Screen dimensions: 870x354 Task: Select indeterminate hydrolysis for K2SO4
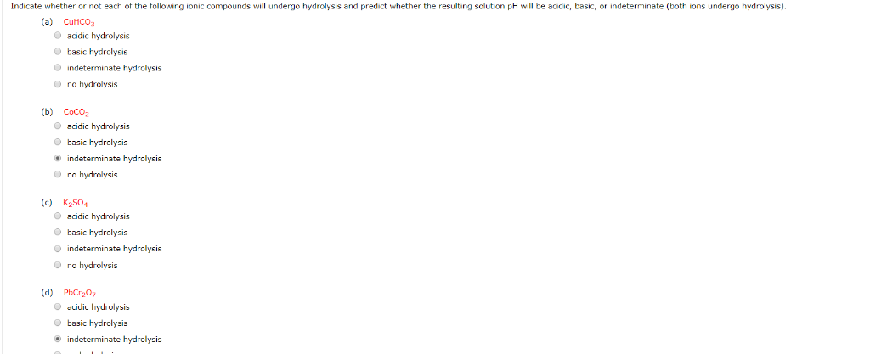tap(58, 249)
